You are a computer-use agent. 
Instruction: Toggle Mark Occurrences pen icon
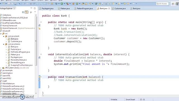[100, 4]
